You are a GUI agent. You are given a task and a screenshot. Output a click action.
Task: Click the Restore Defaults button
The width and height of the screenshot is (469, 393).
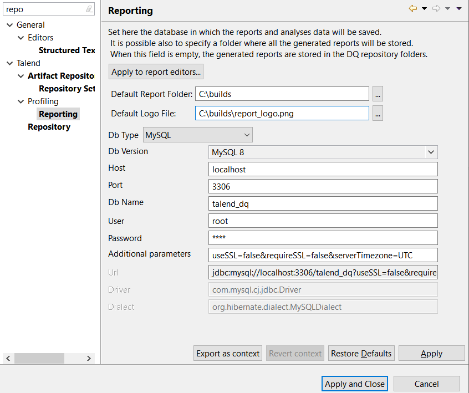[x=361, y=353]
